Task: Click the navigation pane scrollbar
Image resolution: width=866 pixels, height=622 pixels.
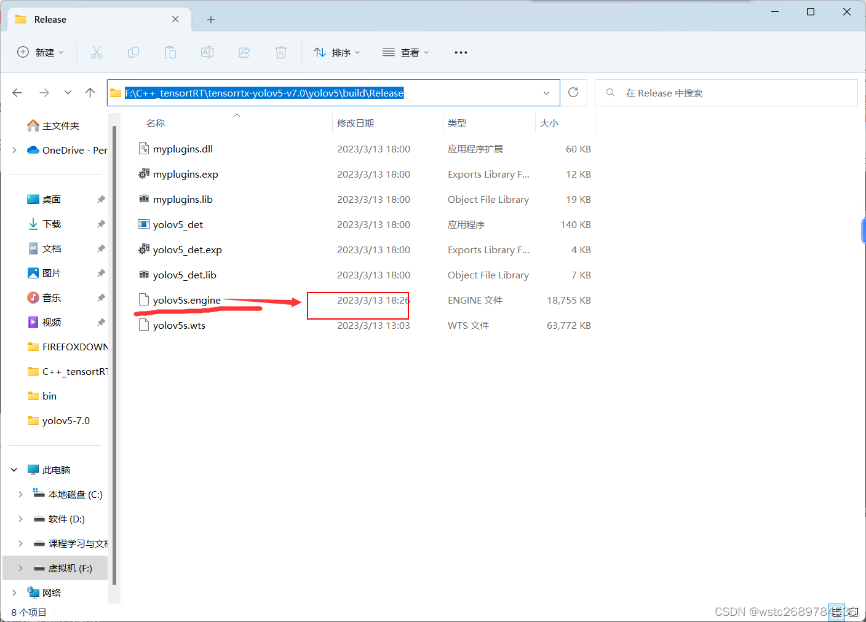Action: click(x=114, y=356)
